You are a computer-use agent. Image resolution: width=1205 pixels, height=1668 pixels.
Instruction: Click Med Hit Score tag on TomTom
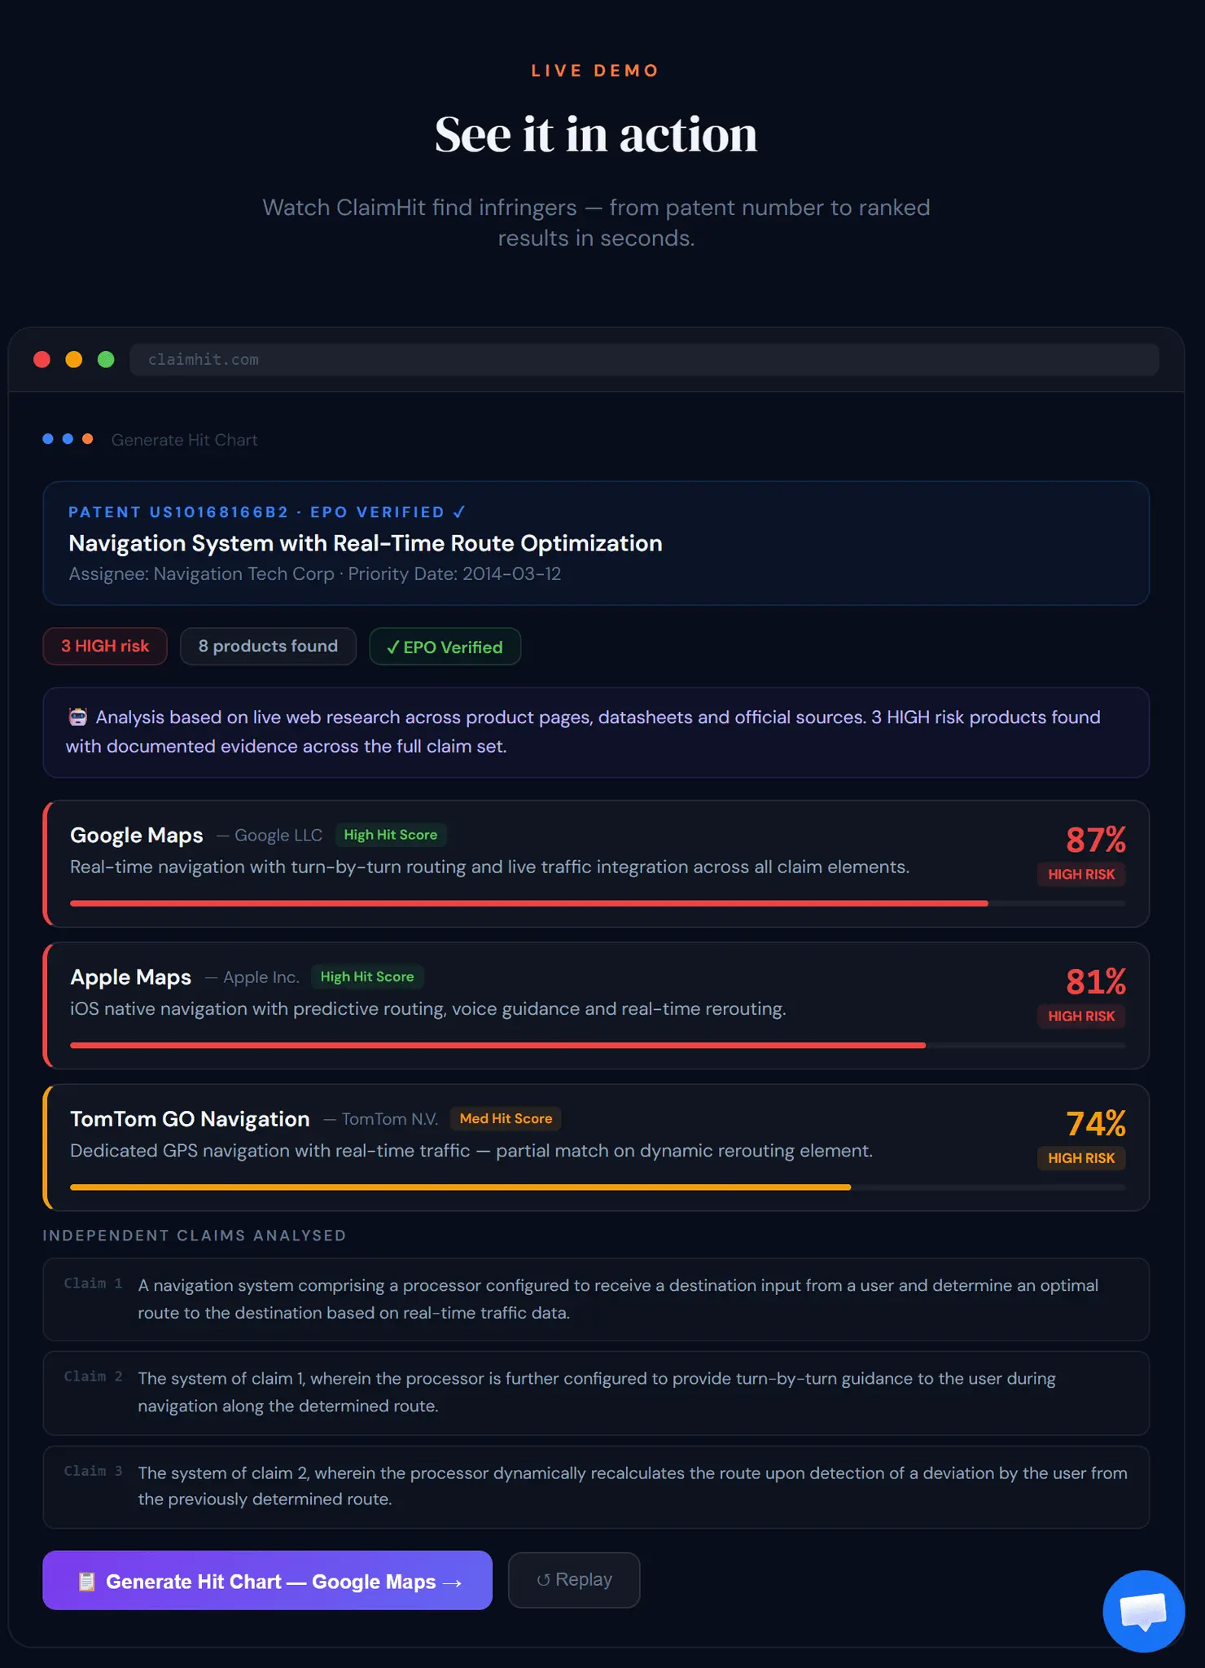[506, 1118]
